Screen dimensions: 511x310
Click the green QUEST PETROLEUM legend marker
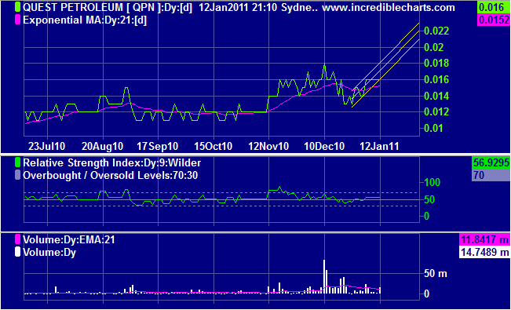pyautogui.click(x=18, y=8)
